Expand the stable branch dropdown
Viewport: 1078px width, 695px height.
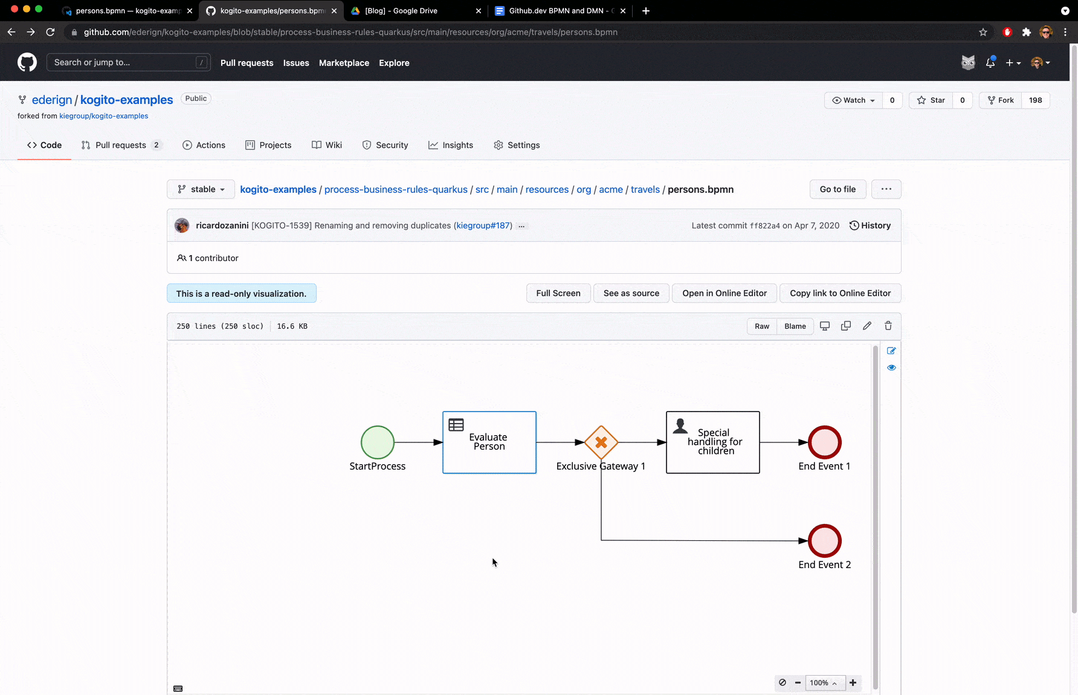click(x=201, y=189)
